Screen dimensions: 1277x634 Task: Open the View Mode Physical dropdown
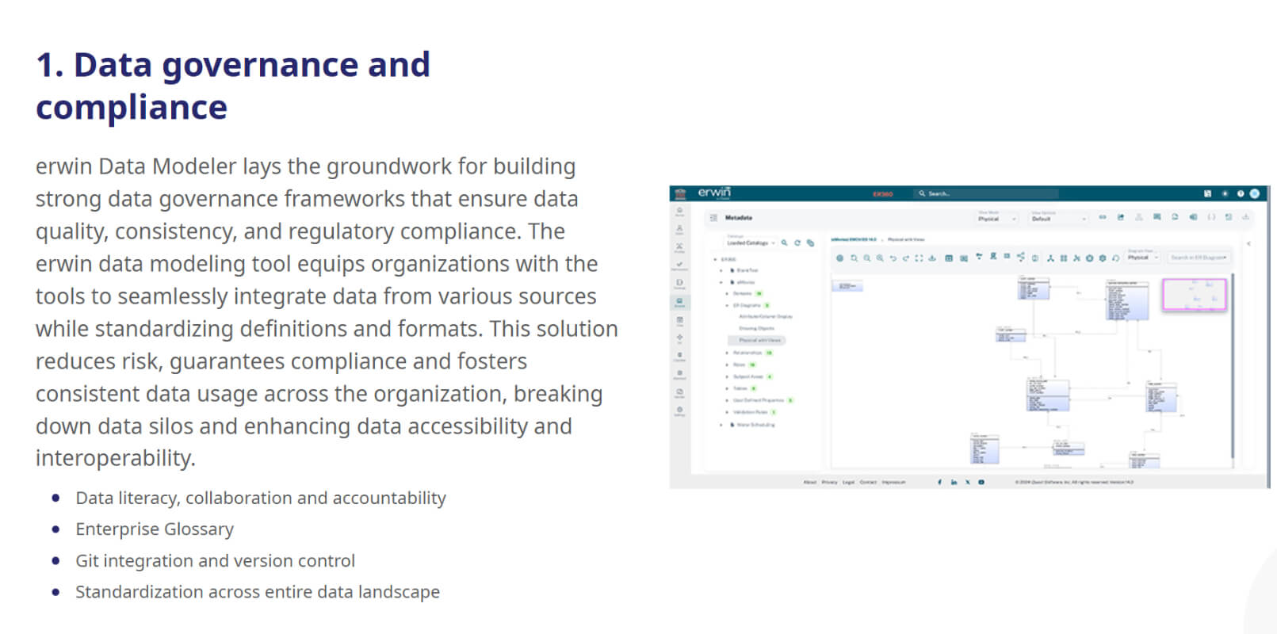pyautogui.click(x=997, y=219)
